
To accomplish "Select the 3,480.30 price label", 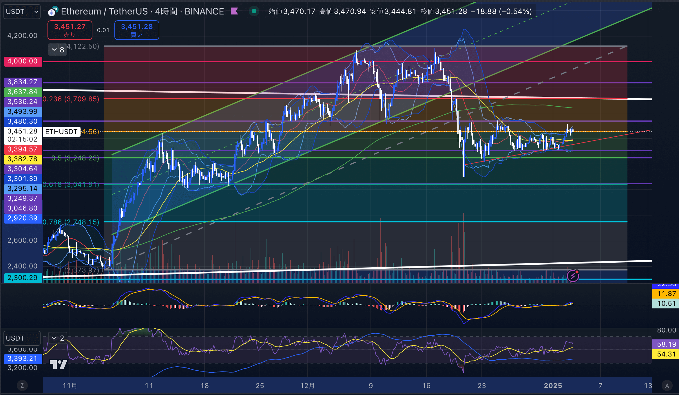I will tap(23, 121).
